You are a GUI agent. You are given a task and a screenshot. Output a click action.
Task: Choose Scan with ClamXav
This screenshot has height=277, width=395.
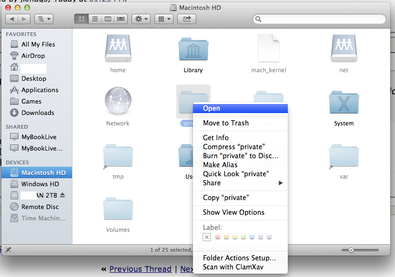click(240, 267)
